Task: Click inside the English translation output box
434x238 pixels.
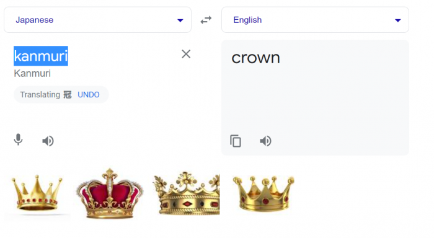Action: pyautogui.click(x=315, y=97)
